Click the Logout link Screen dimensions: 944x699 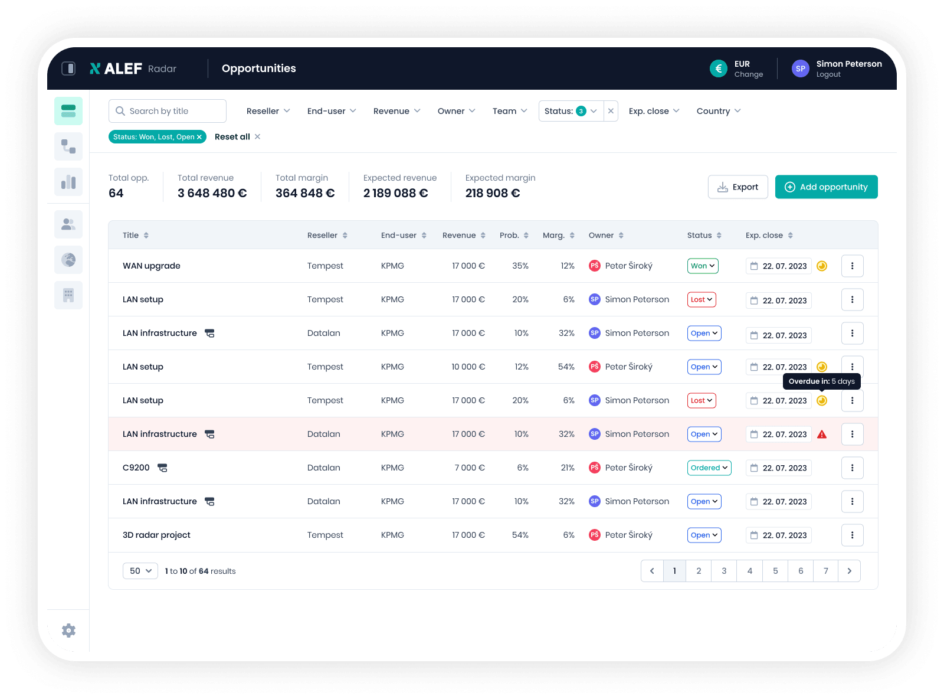(x=828, y=74)
